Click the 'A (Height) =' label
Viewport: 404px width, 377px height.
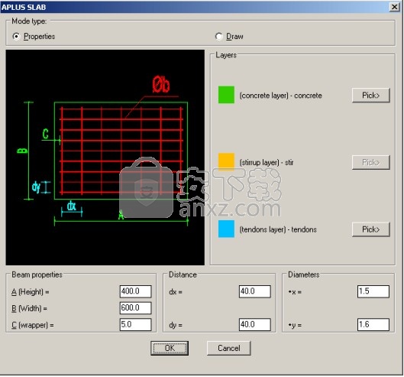(31, 292)
